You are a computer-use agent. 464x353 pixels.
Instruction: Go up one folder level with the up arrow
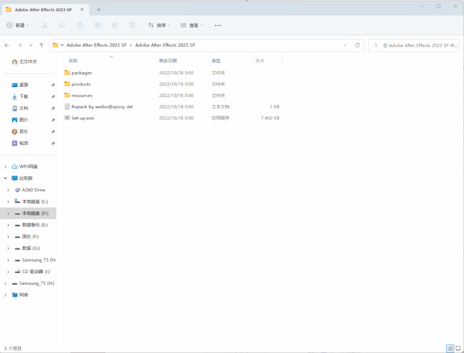click(x=41, y=45)
